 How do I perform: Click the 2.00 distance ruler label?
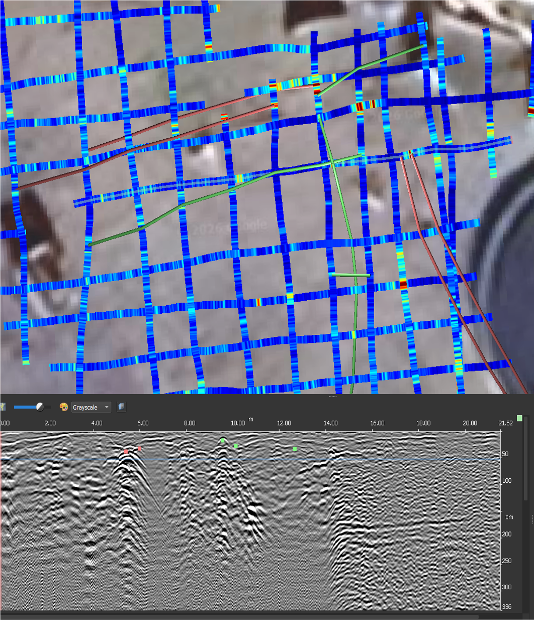coord(50,423)
